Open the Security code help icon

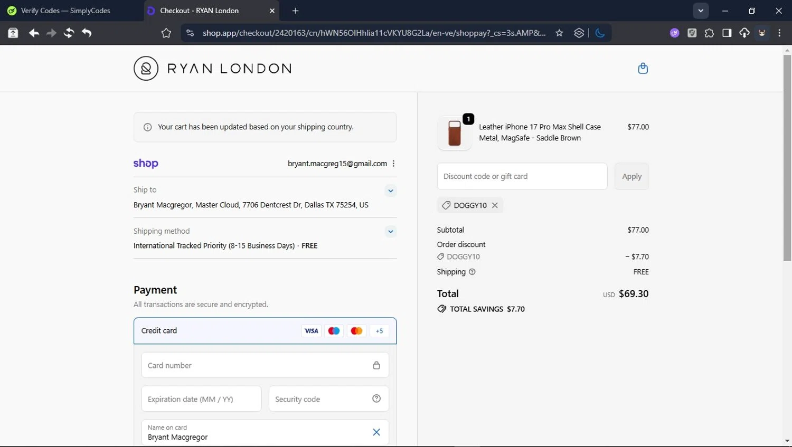[376, 398]
